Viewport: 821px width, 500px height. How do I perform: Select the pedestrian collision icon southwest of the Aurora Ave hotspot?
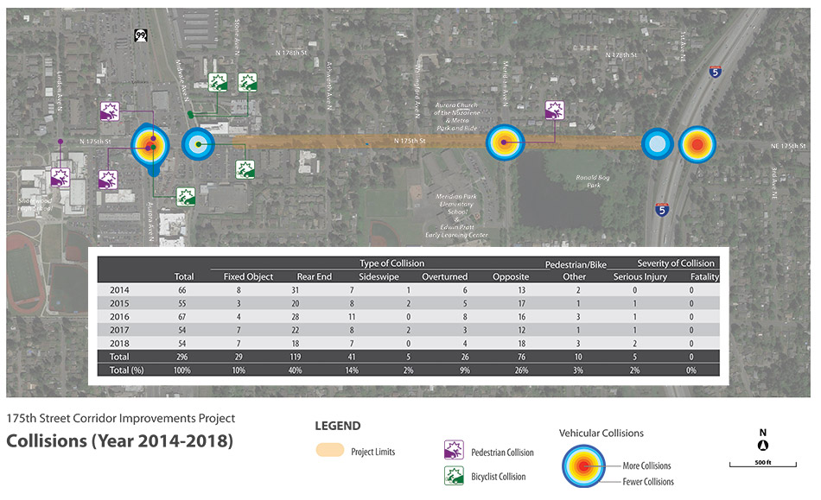[108, 180]
